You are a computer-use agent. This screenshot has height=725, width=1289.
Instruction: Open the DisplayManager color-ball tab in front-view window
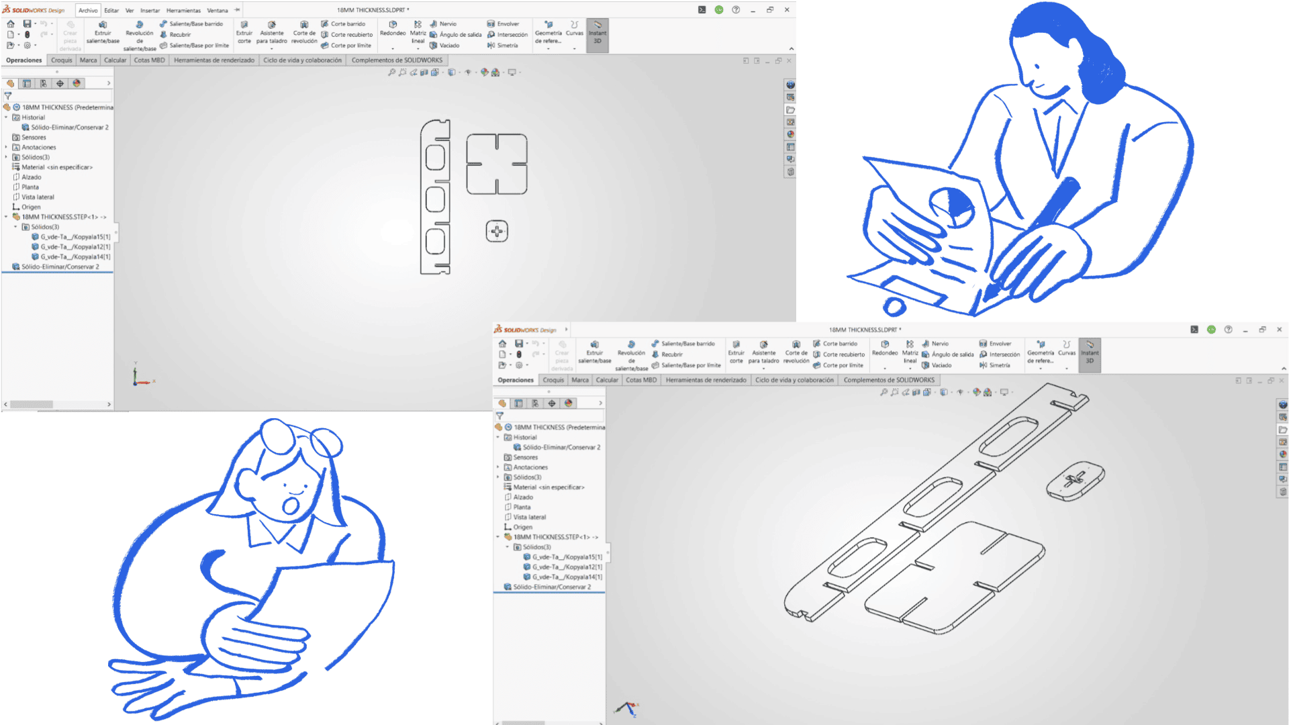(x=77, y=83)
